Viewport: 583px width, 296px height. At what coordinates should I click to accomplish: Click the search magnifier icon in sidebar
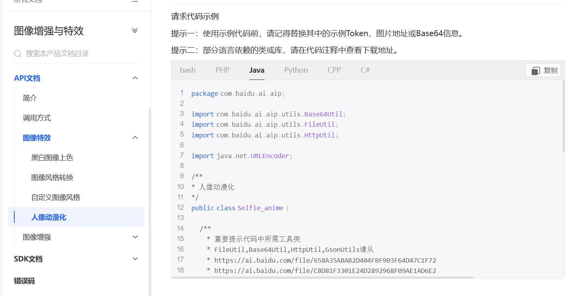[x=17, y=54]
